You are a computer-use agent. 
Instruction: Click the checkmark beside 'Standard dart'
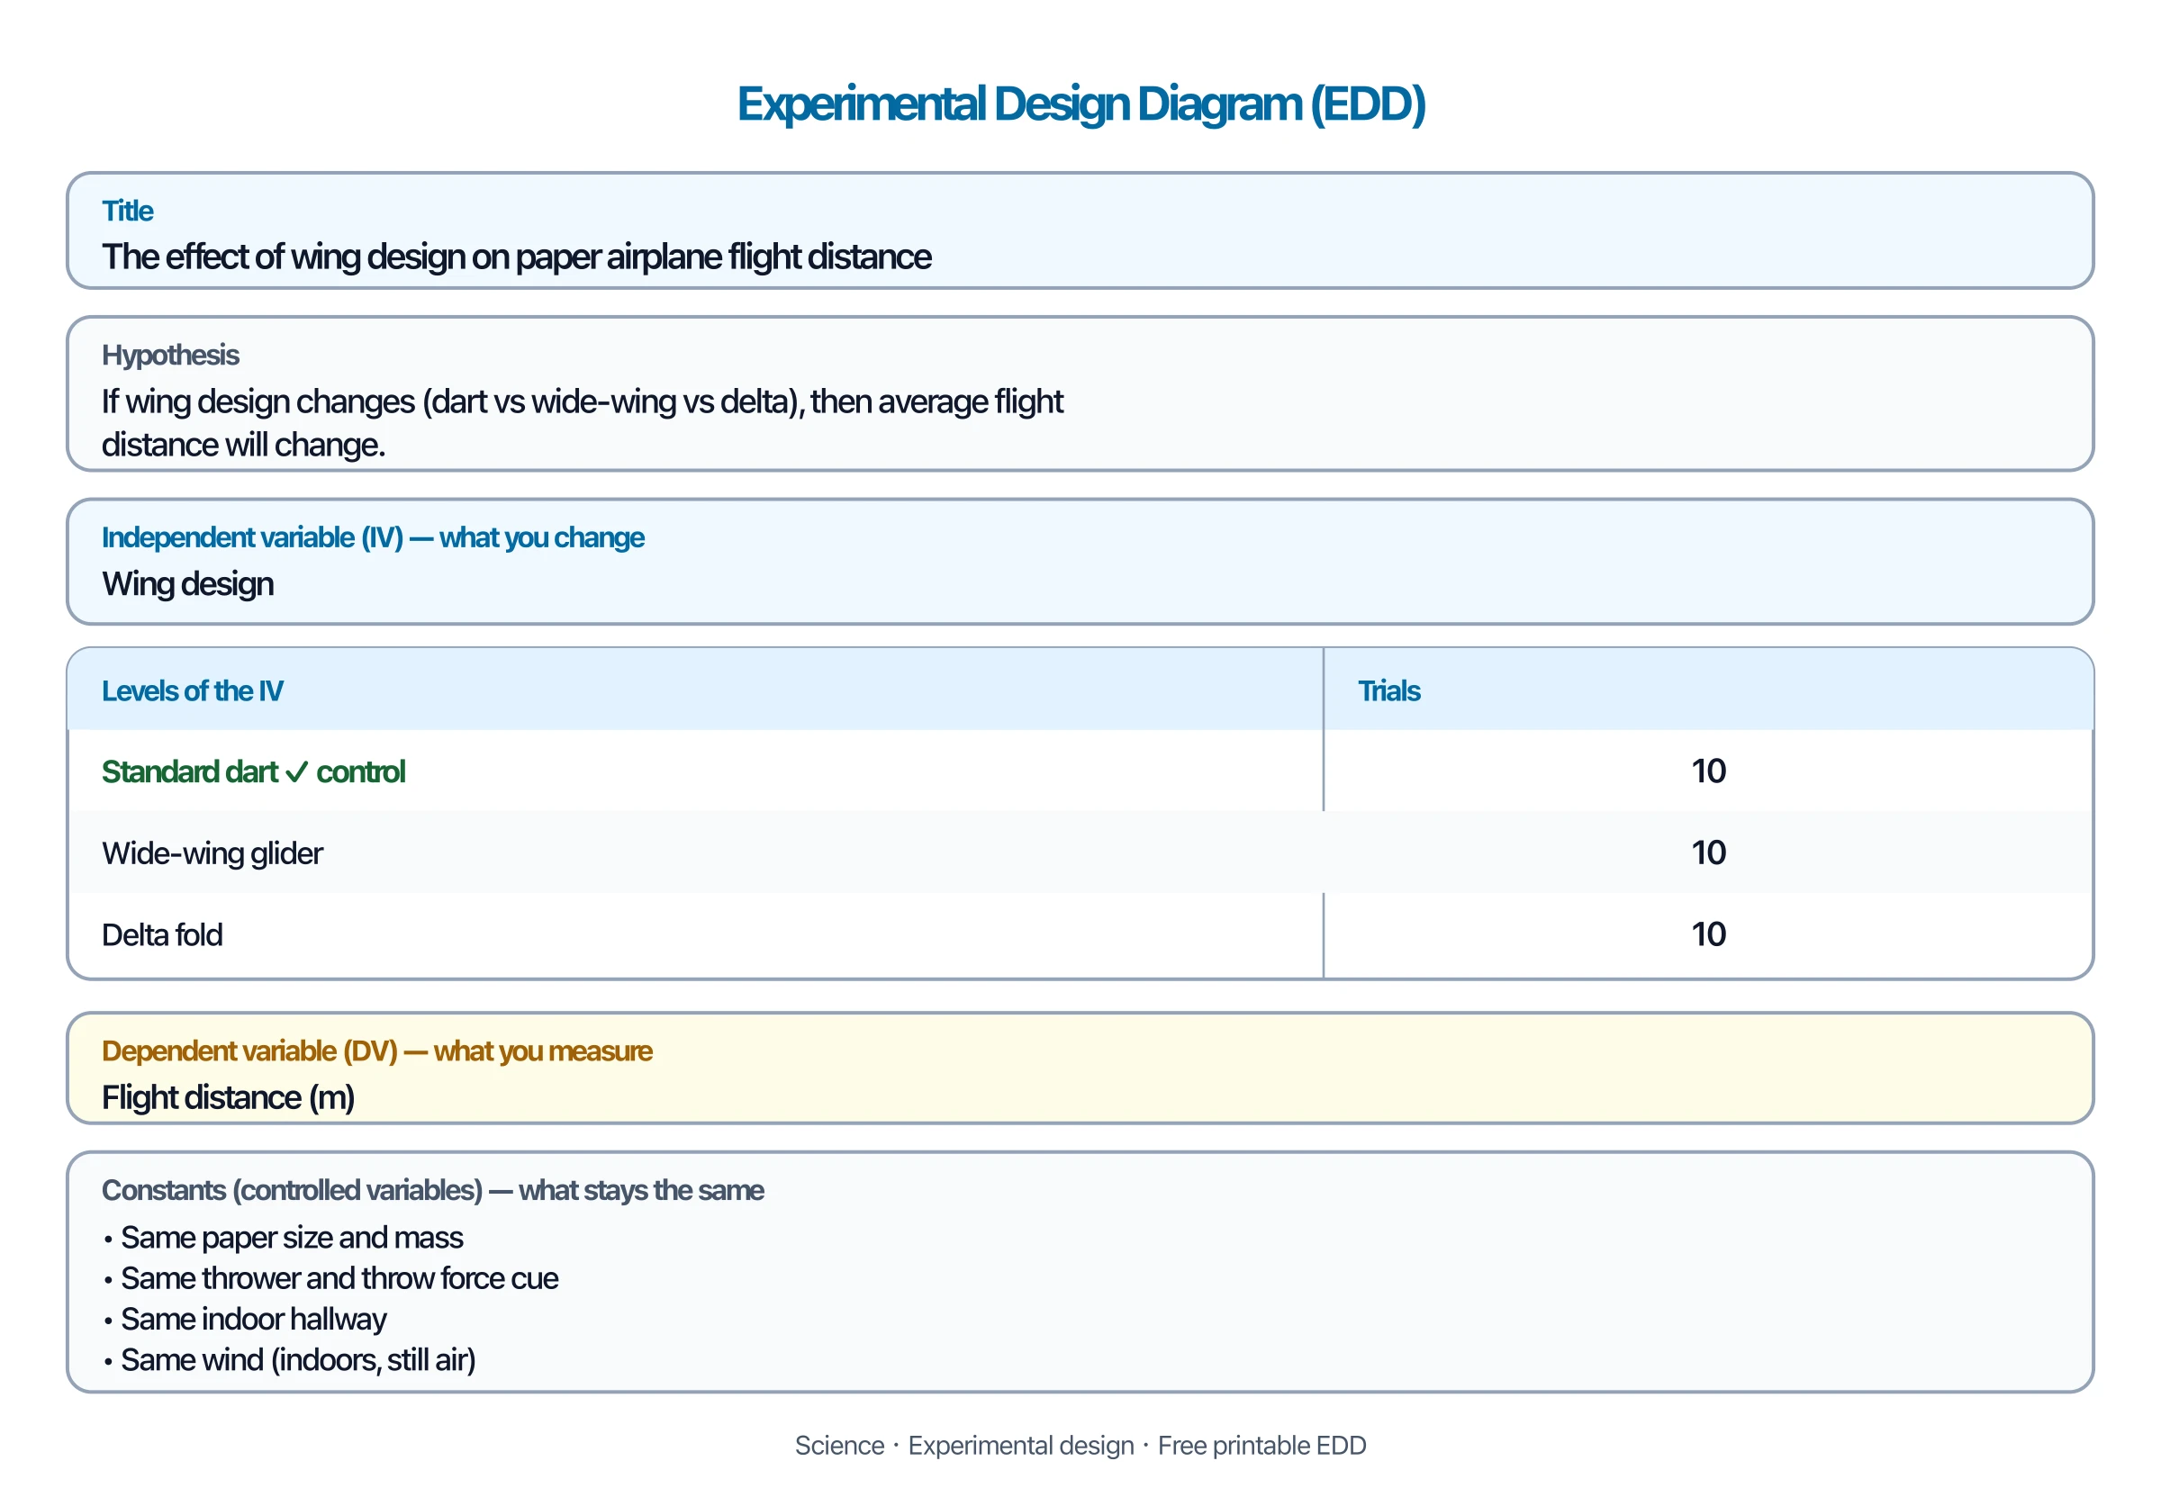click(296, 772)
